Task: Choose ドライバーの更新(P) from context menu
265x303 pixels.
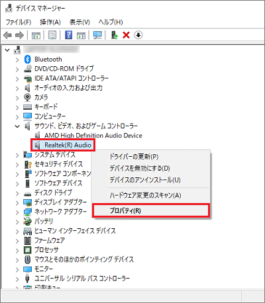Action: click(151, 157)
